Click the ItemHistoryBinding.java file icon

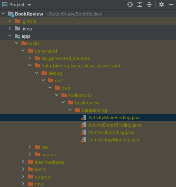[x=84, y=140]
